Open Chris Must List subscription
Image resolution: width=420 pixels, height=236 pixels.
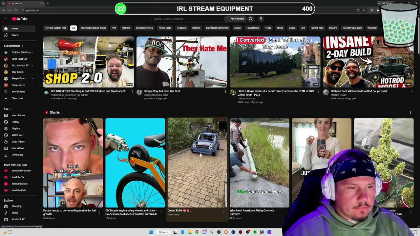pos(18,59)
